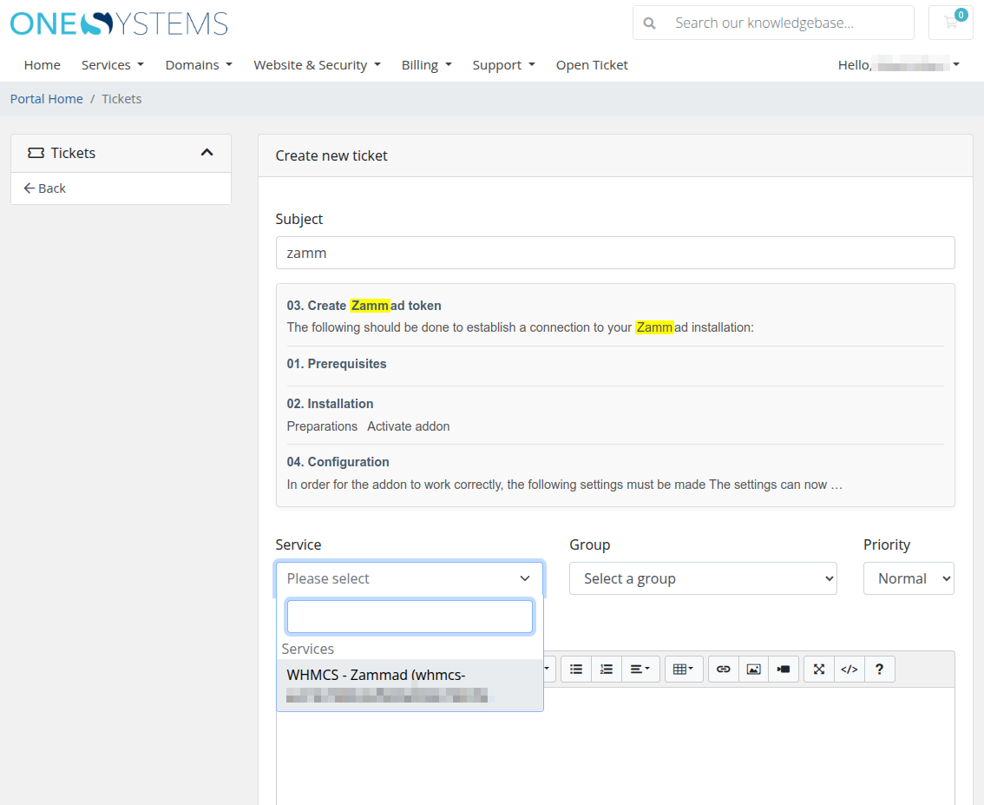Open the Domains navigation dropdown
Viewport: 984px width, 805px height.
click(x=199, y=65)
